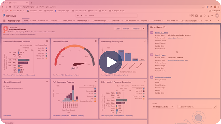Open the Accounts tab dropdown chevron
221x124 pixels.
click(x=59, y=21)
